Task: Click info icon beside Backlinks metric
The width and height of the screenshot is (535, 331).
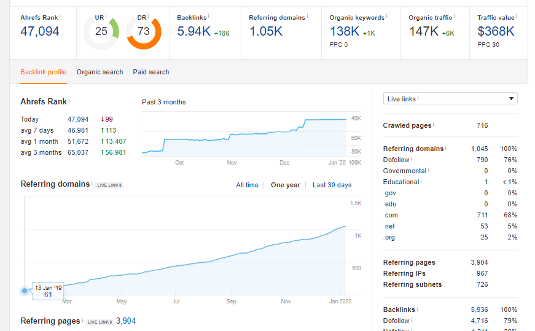Action: (x=209, y=15)
